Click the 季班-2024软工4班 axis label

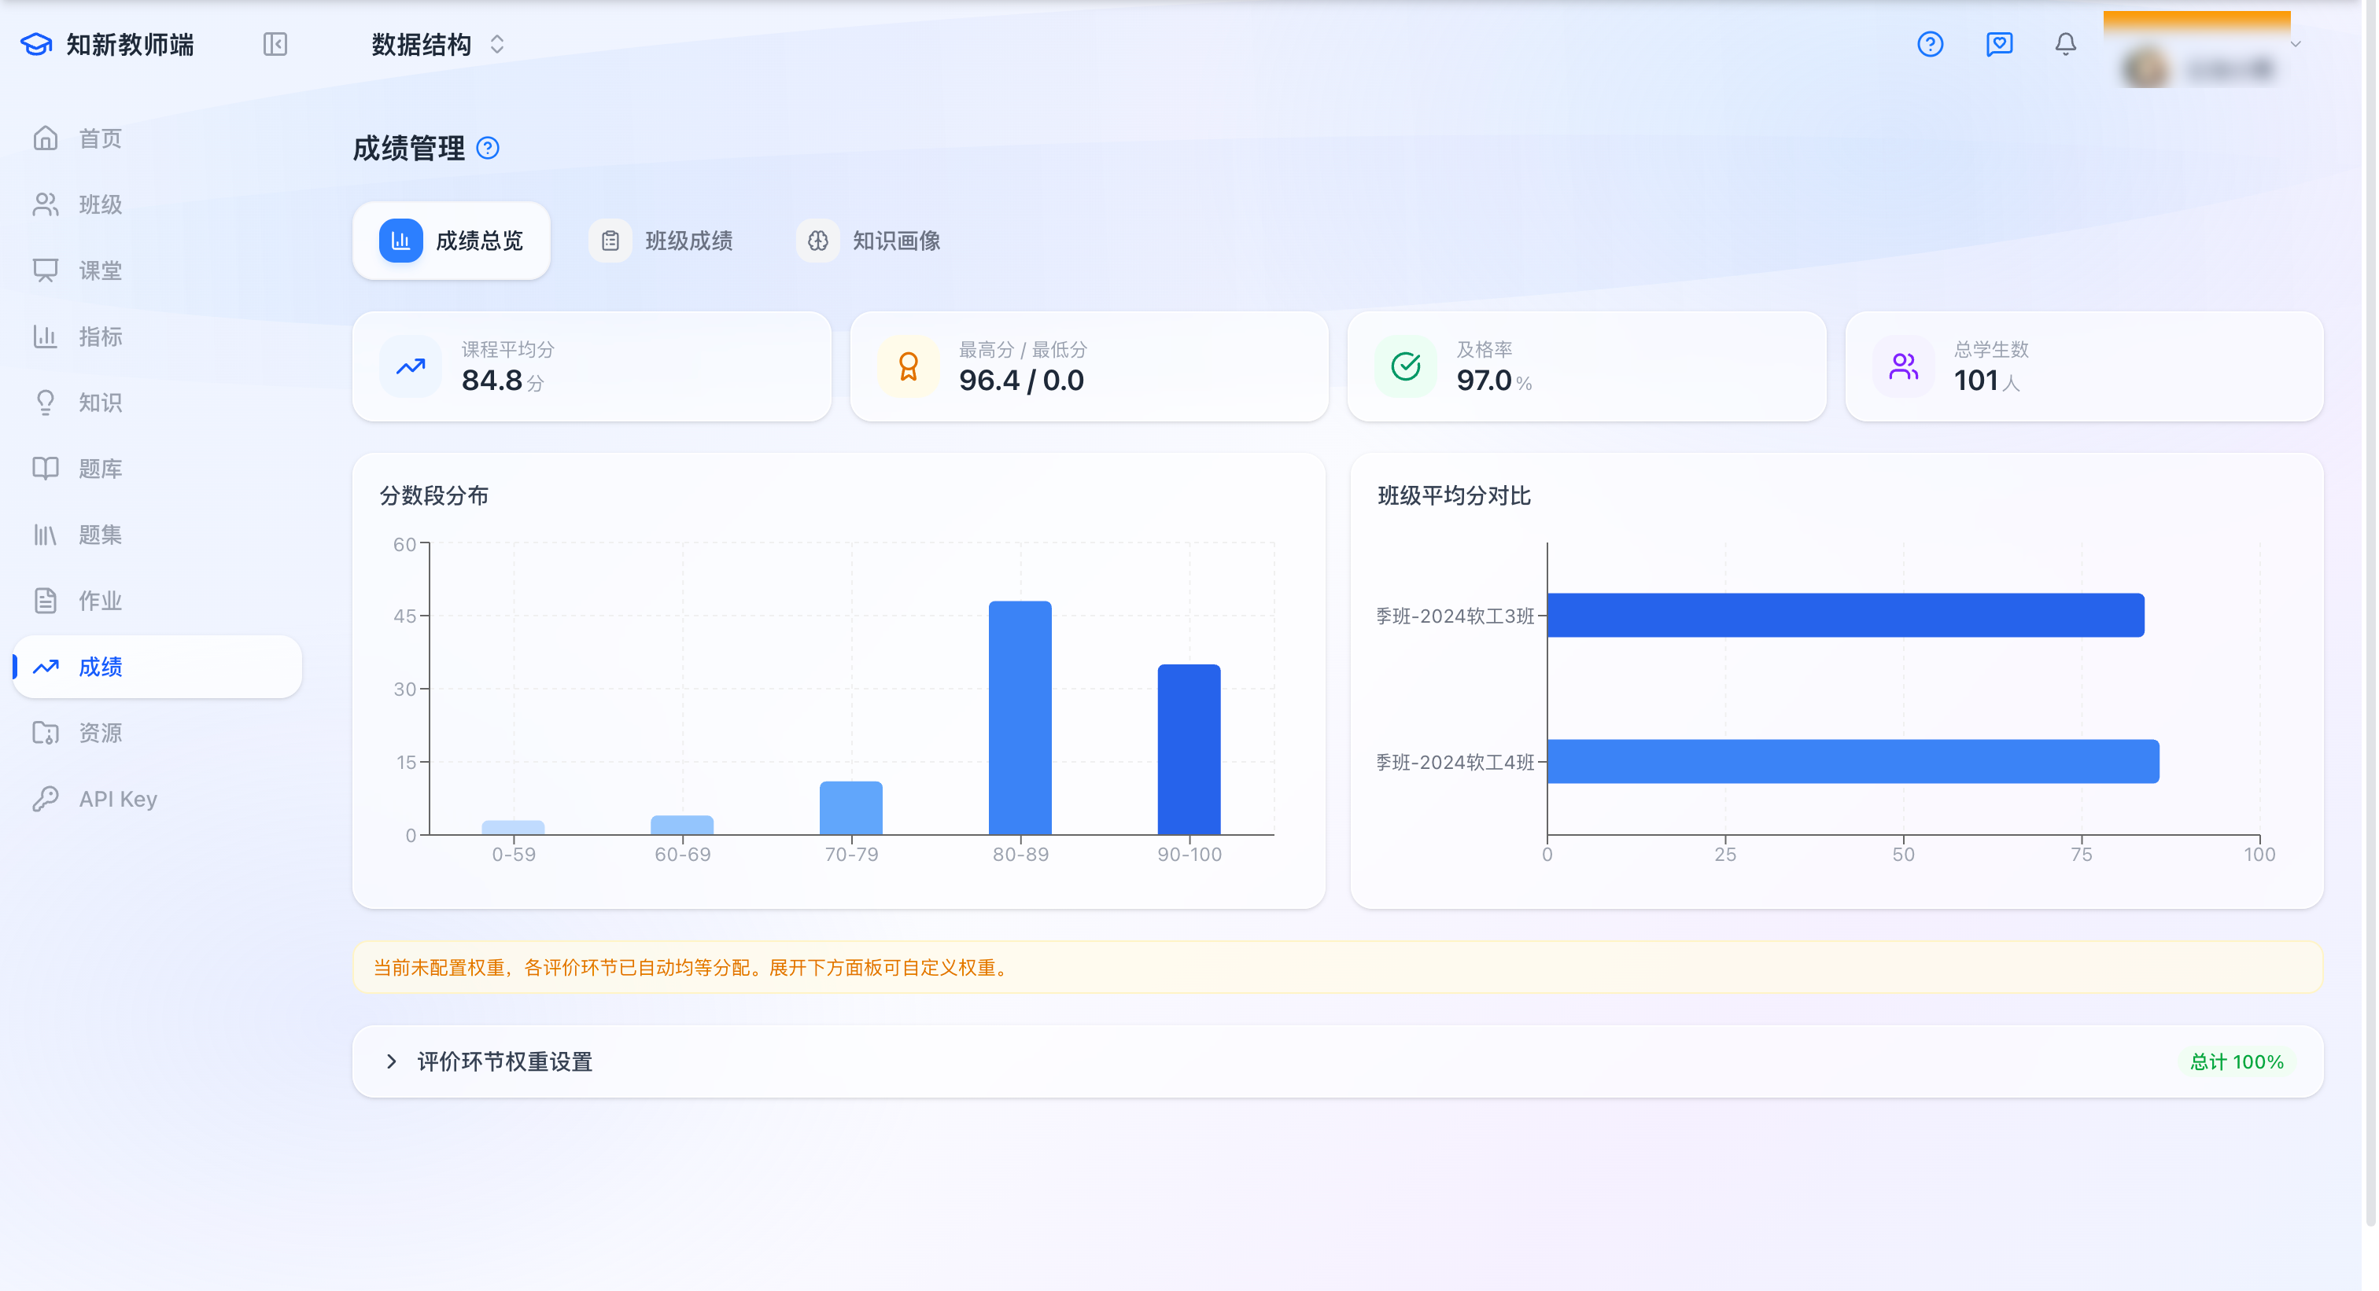[x=1455, y=762]
